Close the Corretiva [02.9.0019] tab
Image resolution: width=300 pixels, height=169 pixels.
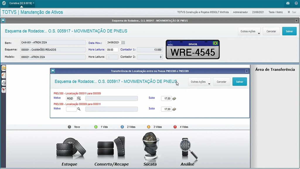[x=33, y=3]
